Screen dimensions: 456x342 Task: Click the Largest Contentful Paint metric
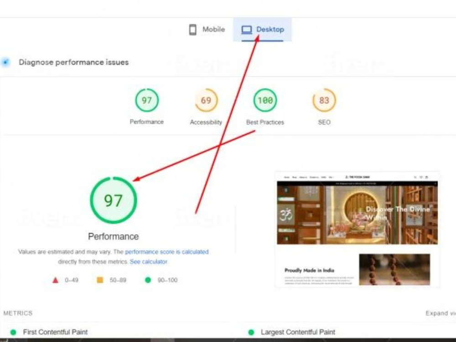pyautogui.click(x=298, y=332)
